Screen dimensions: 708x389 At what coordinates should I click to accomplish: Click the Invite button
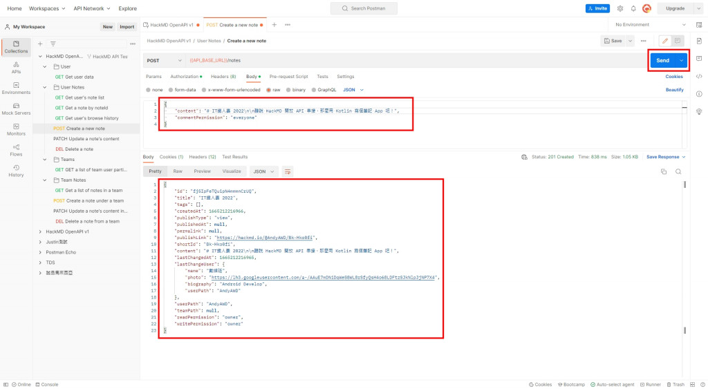click(x=597, y=8)
